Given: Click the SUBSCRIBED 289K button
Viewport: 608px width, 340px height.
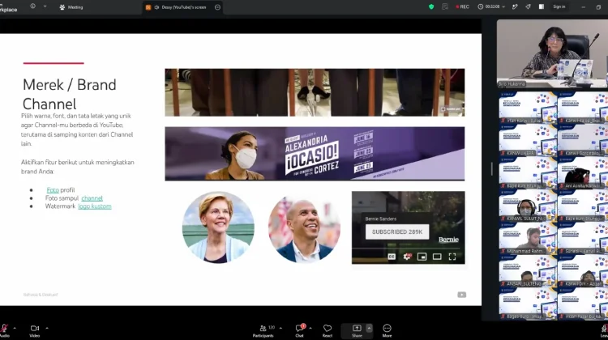Looking at the screenshot, I should pos(397,232).
